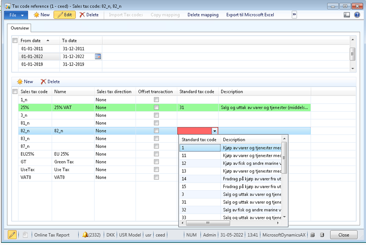The image size is (366, 245).
Task: Click the edit pencil icon in status bar
Action: pyautogui.click(x=12, y=235)
